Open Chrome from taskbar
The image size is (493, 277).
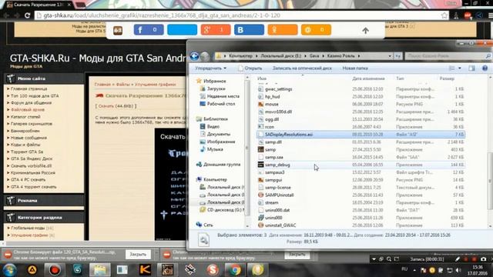pyautogui.click(x=234, y=270)
